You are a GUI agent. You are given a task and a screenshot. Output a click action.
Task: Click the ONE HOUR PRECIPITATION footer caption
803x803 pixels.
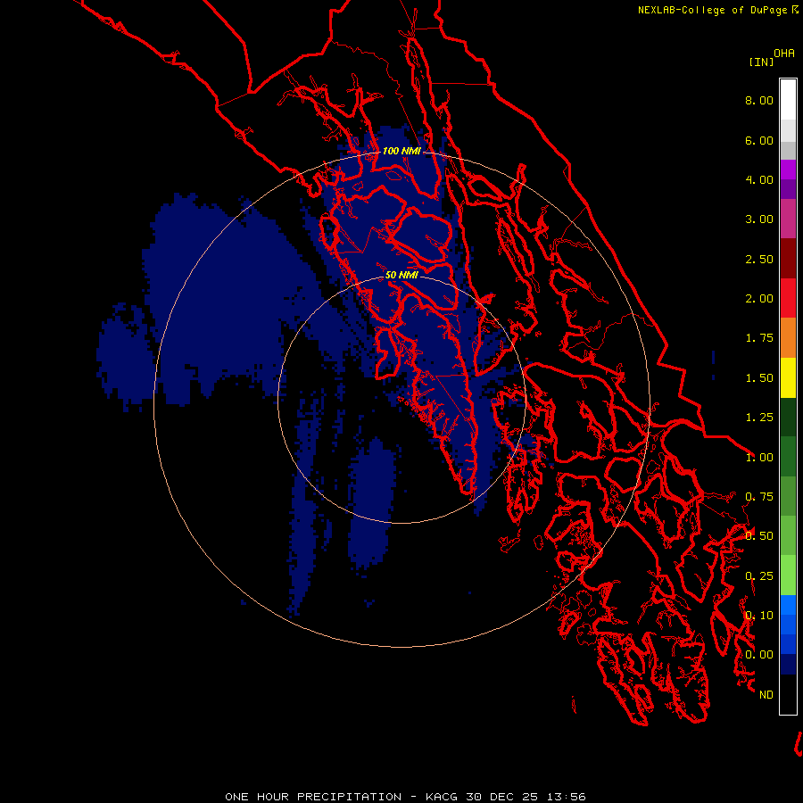405,797
